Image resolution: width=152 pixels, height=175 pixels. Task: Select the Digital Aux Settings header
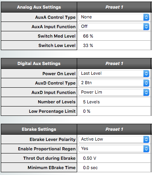pyautogui.click(x=39, y=63)
